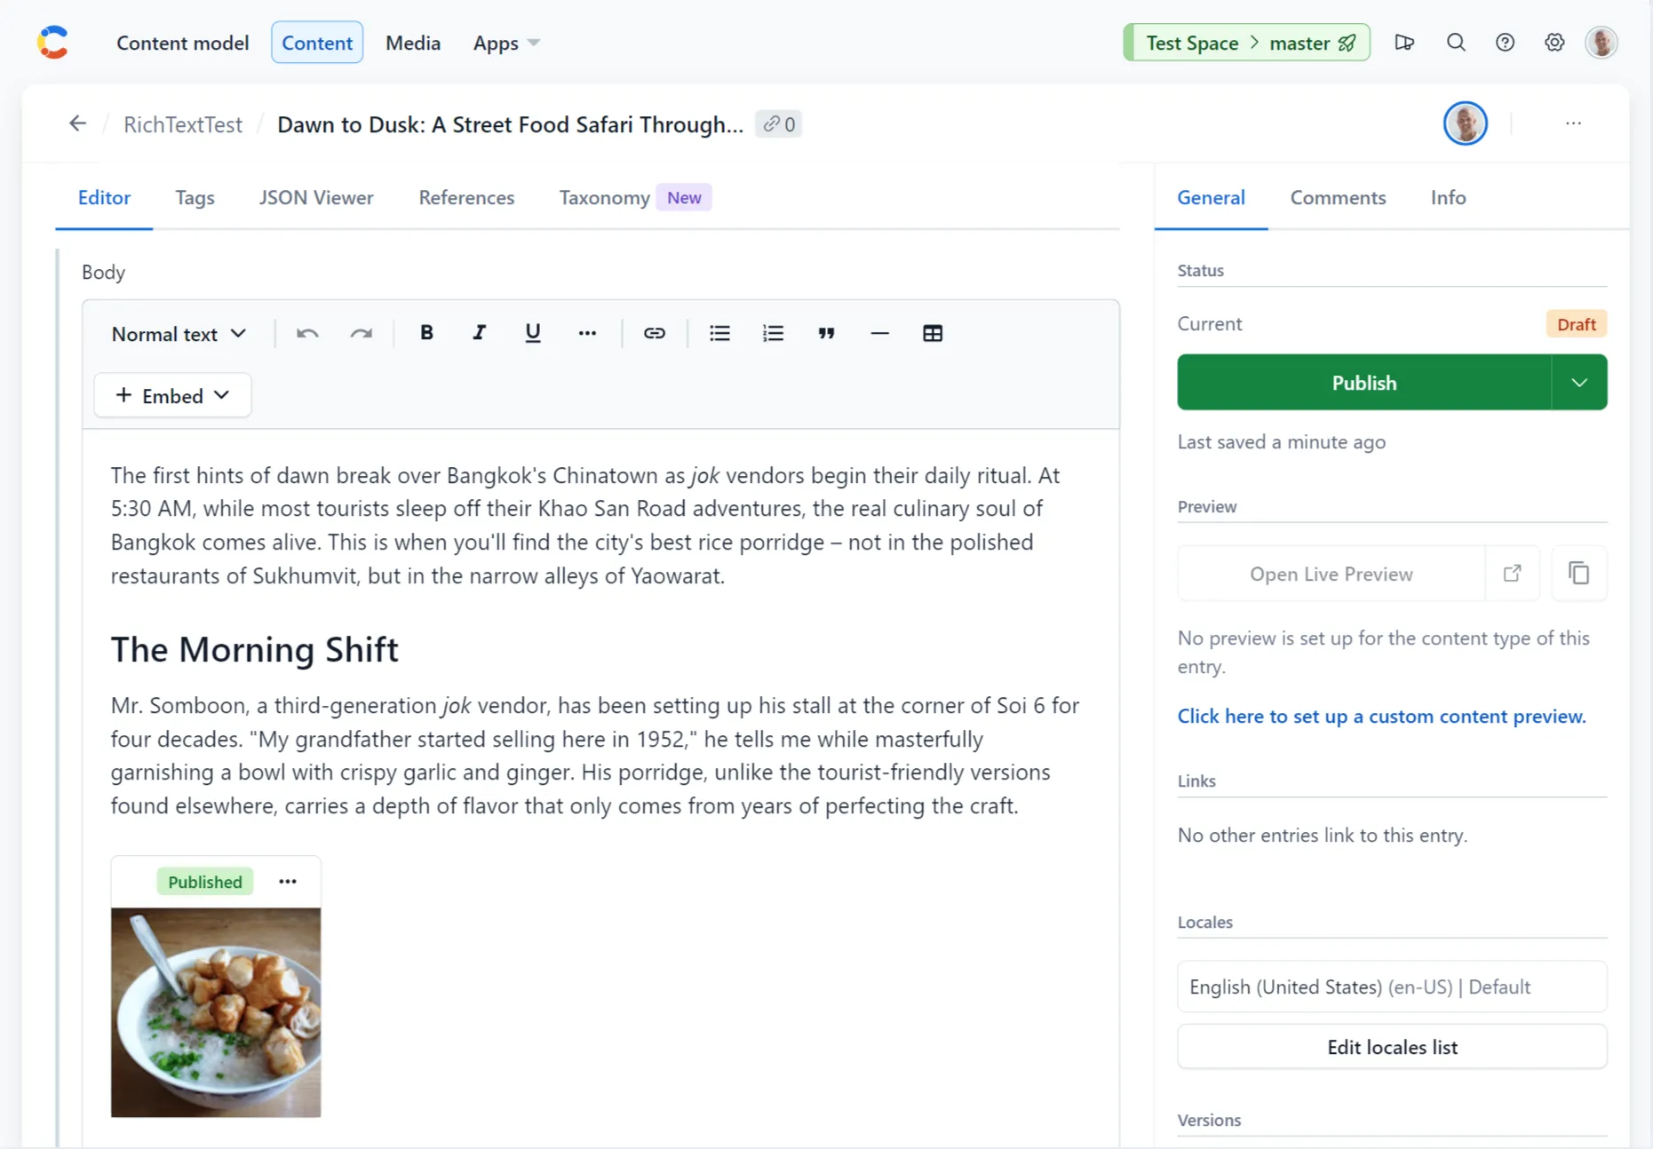1653x1149 pixels.
Task: Insert a numbered list
Action: [773, 334]
